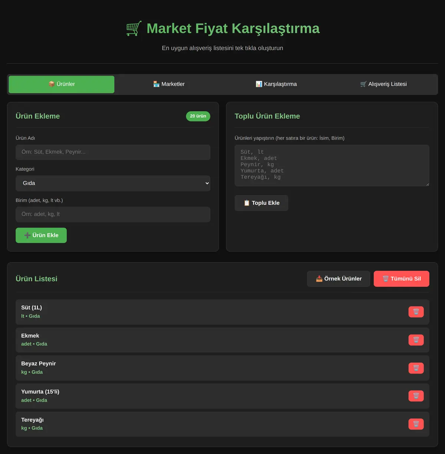The width and height of the screenshot is (445, 454).
Task: Click the shopping cart logo icon
Action: click(134, 28)
